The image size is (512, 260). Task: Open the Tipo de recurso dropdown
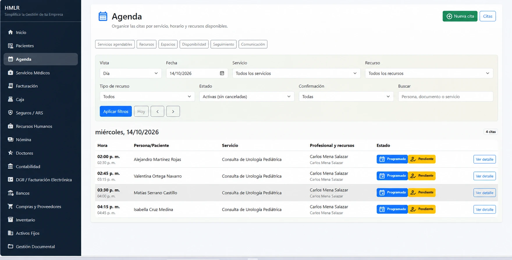pos(147,96)
